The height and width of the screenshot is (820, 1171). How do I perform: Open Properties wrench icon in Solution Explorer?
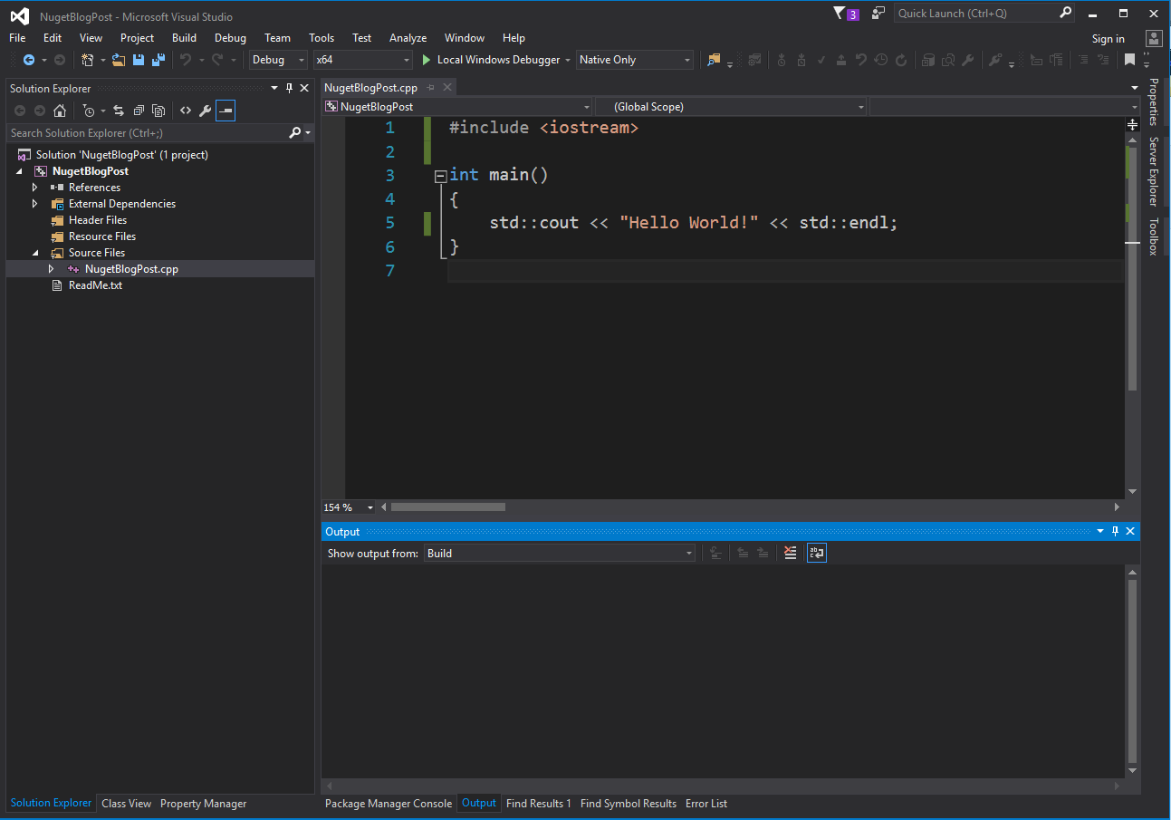[x=206, y=111]
